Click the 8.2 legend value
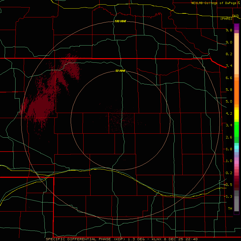 point(229,54)
